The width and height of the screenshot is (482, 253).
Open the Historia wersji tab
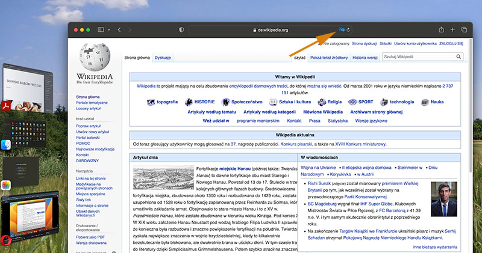(365, 58)
